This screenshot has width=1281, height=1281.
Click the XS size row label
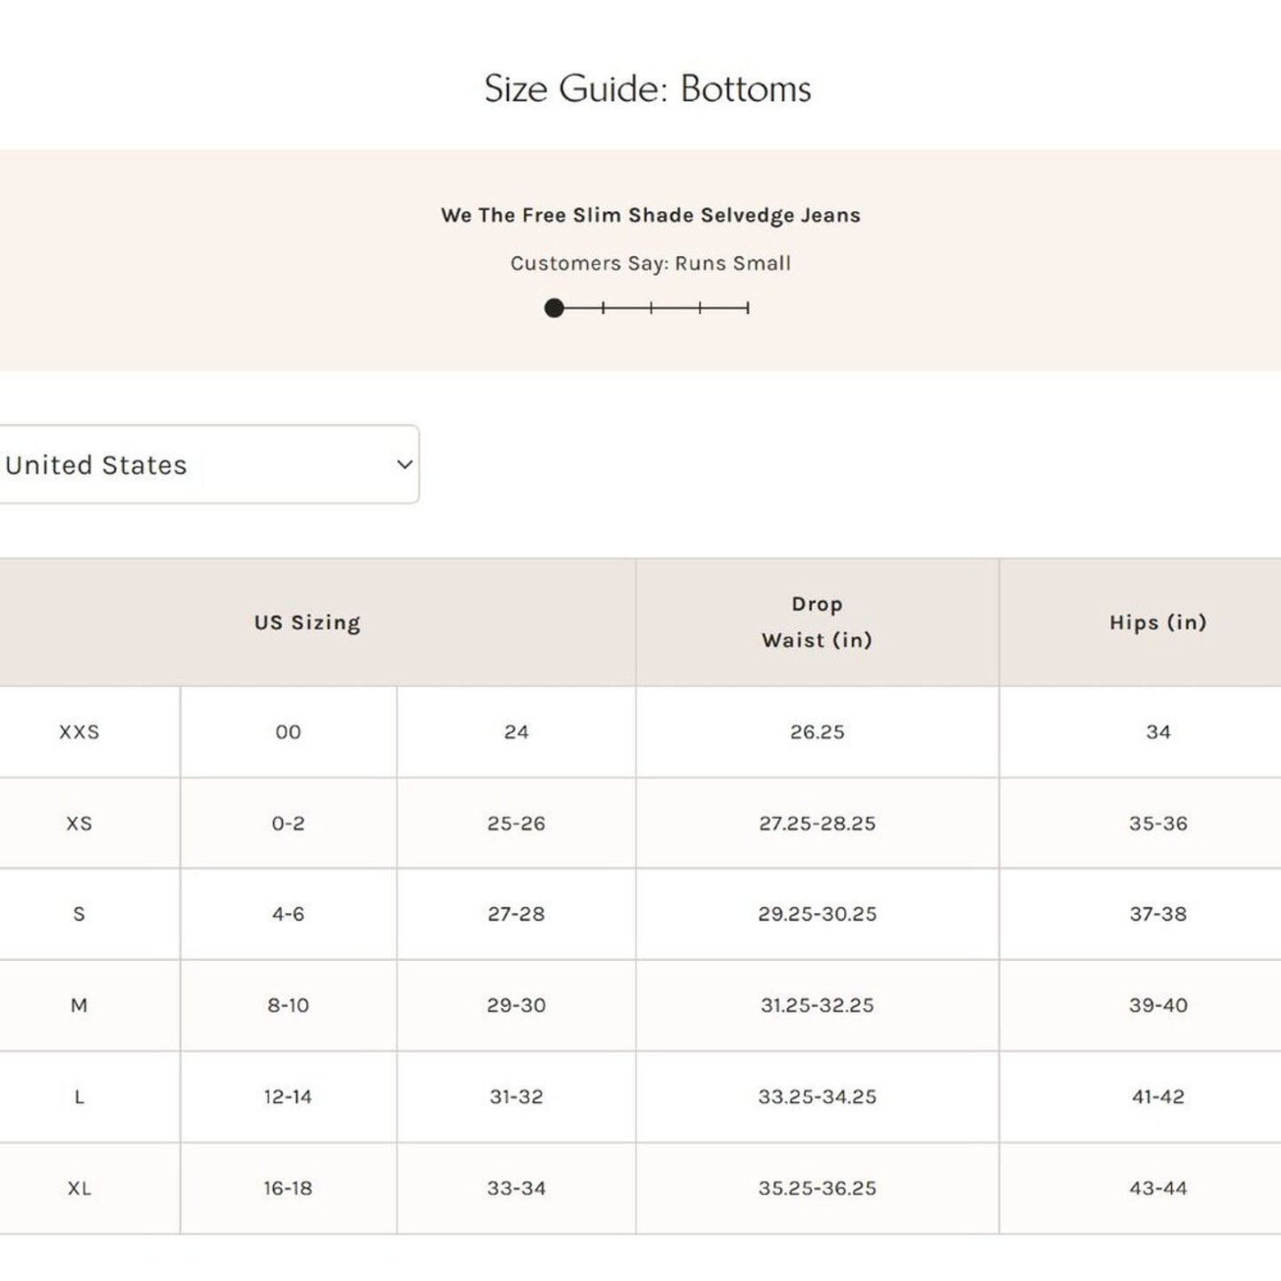79,824
